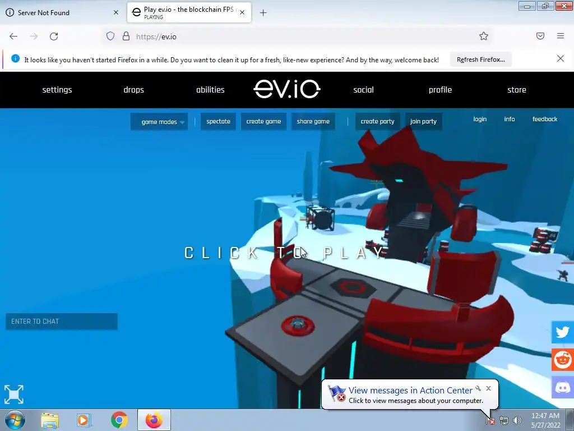Open the taskbar clock and date
The height and width of the screenshot is (431, 574).
click(x=545, y=420)
